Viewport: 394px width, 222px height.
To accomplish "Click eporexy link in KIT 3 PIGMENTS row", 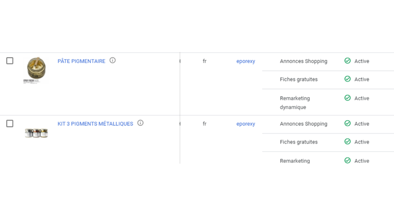I will pos(246,124).
